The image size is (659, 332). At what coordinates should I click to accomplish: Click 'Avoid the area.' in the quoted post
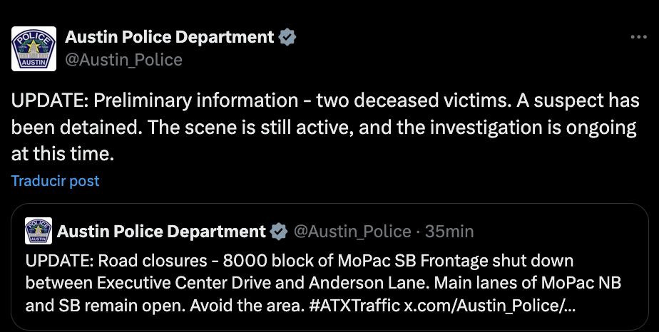pos(247,306)
